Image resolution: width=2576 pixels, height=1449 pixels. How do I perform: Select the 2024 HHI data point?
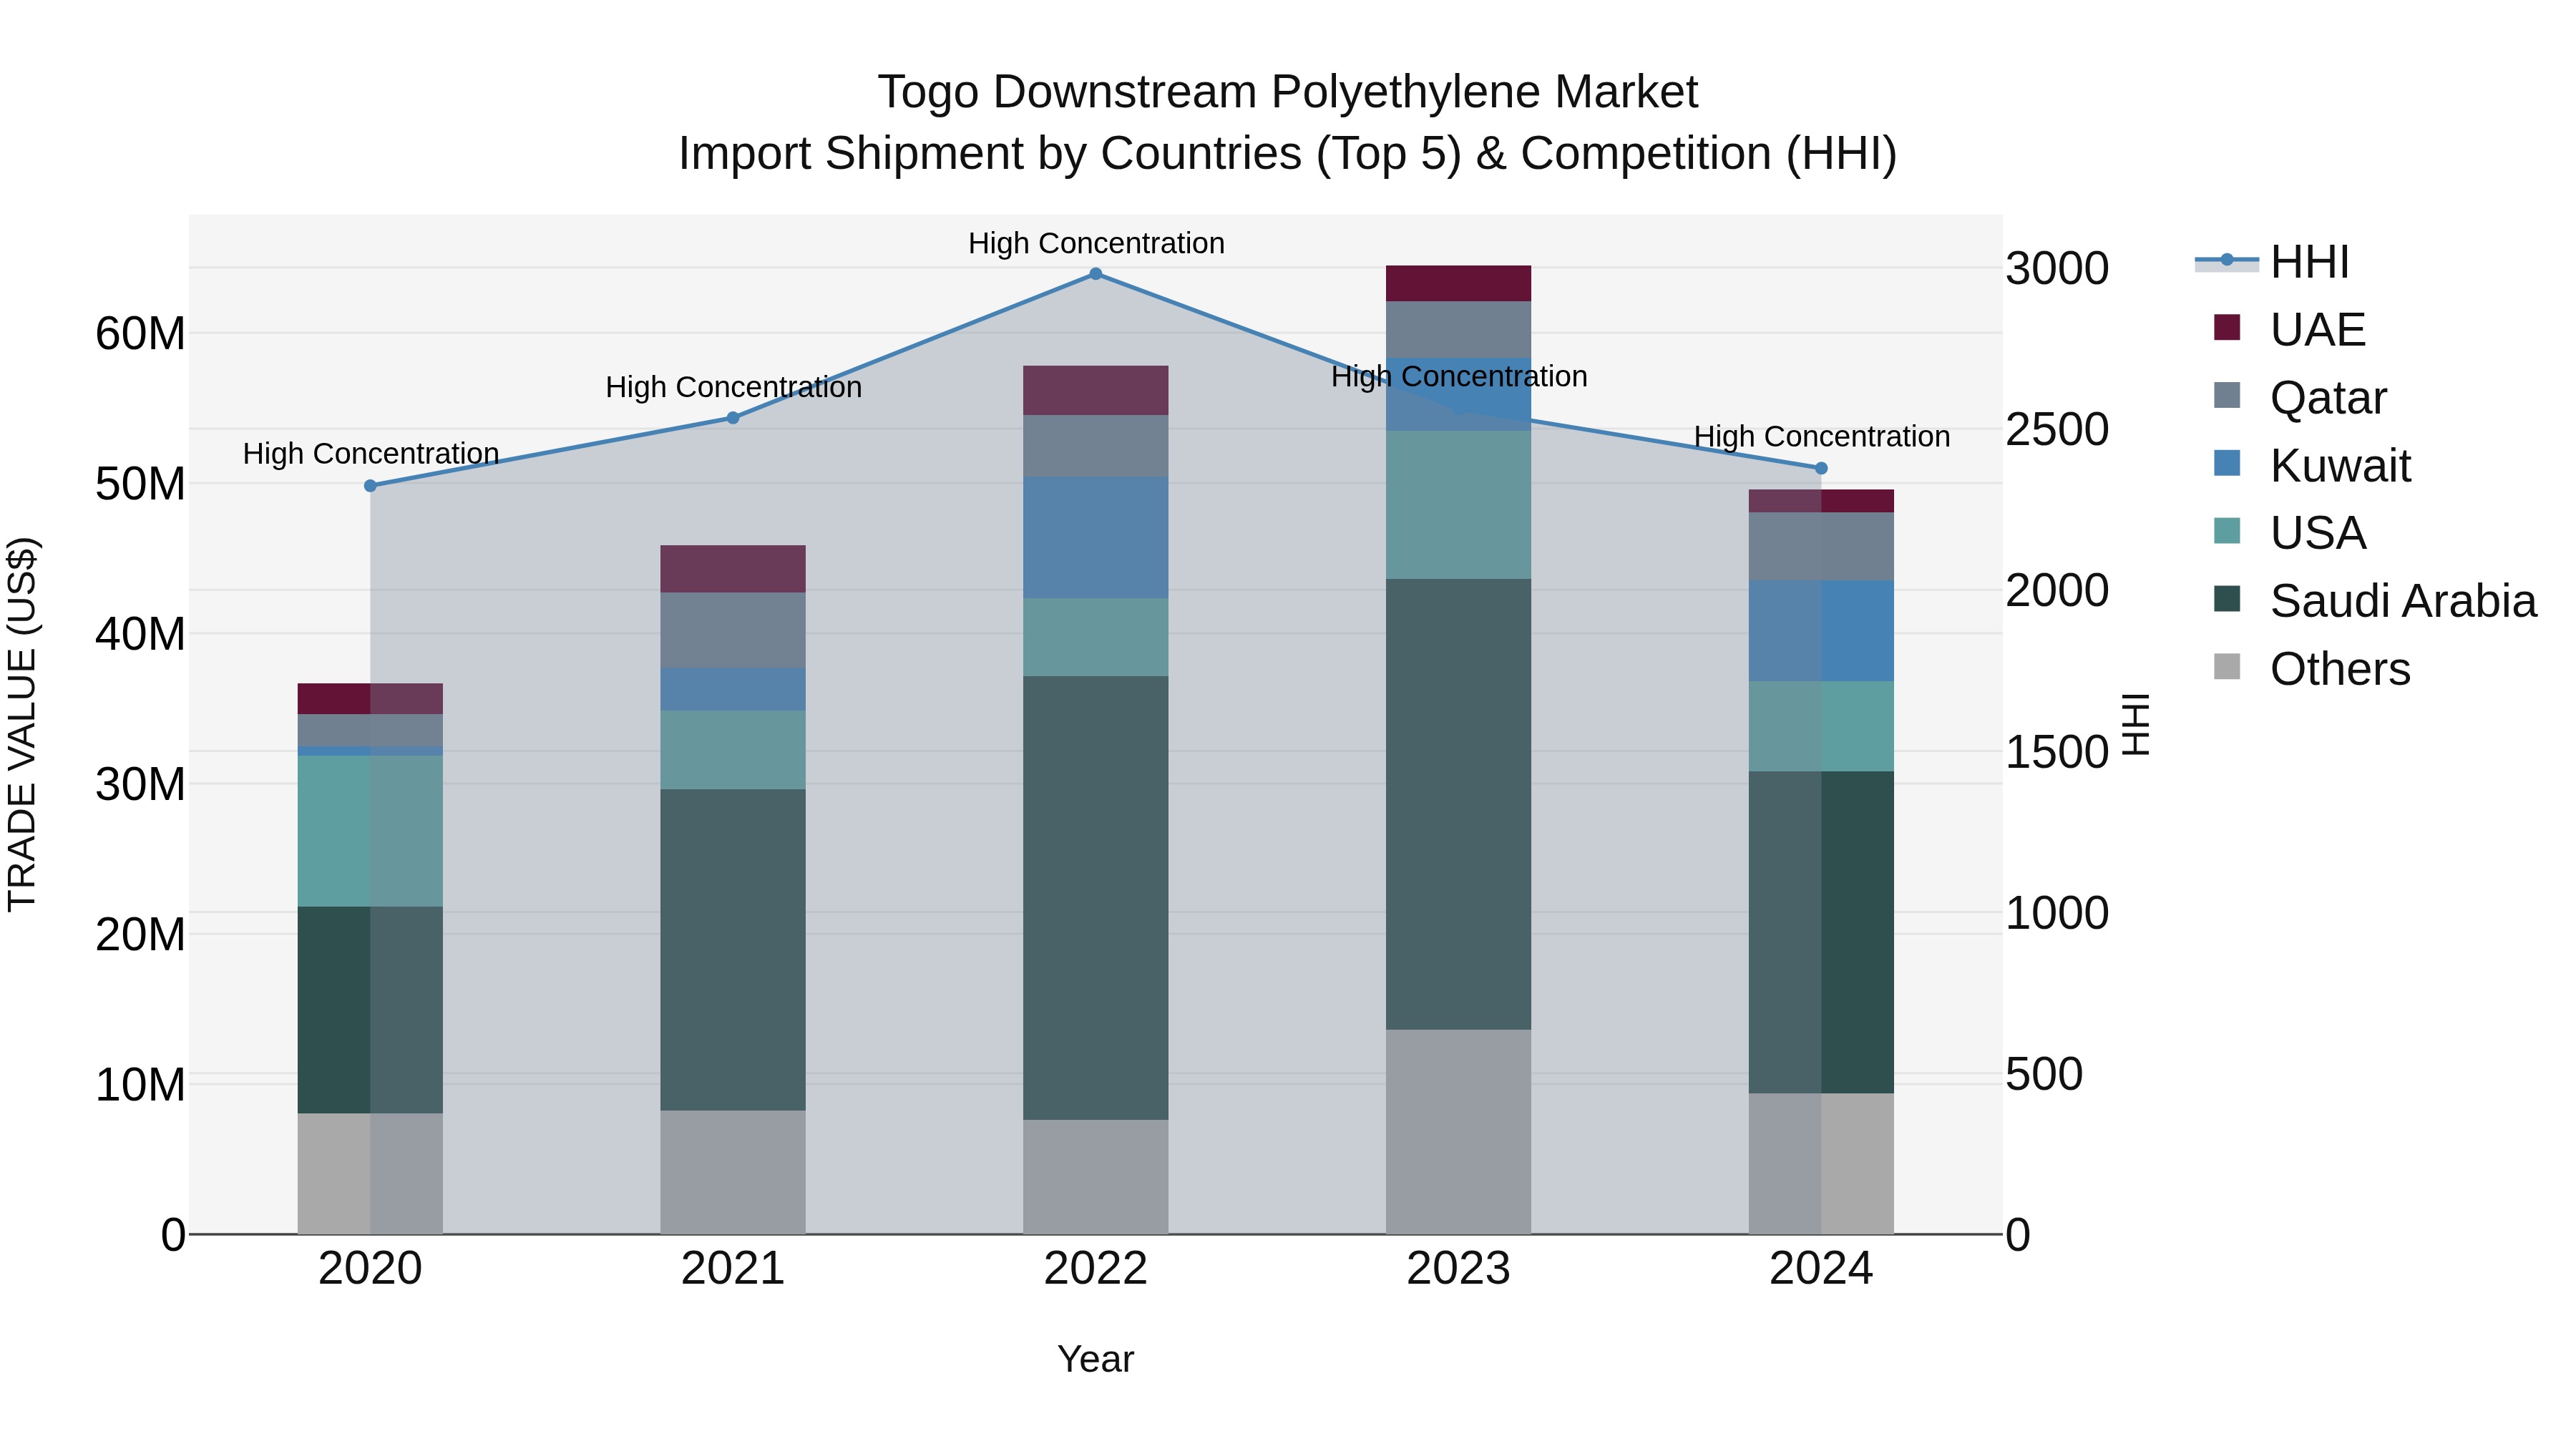coord(1821,468)
